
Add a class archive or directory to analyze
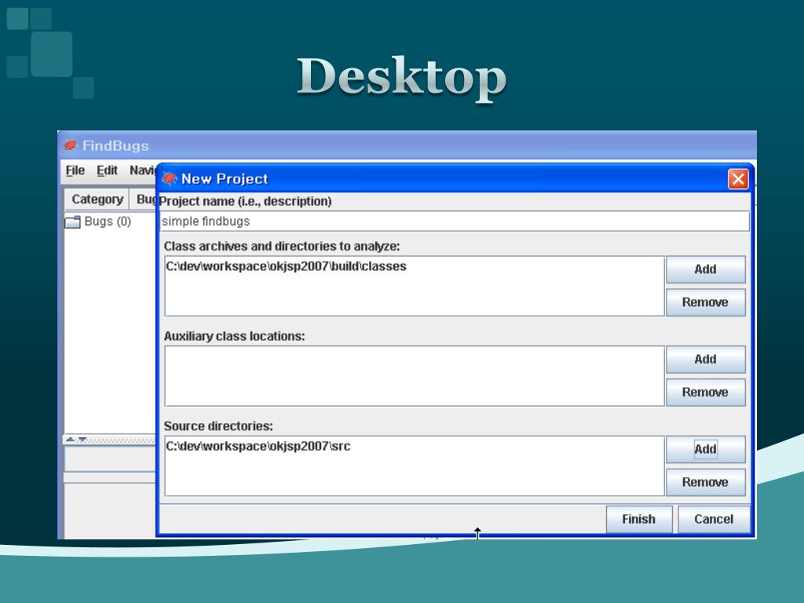[x=705, y=269]
